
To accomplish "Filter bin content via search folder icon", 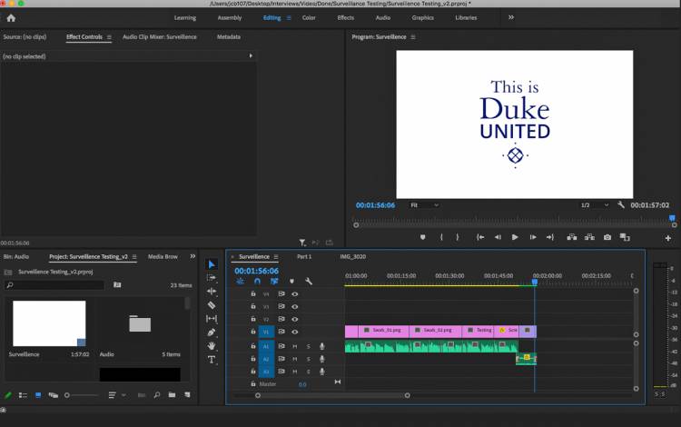I will point(117,285).
